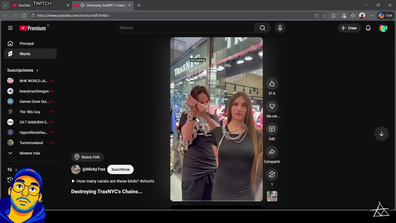Screen dimensions: 396x223
Task: Open 24-7 SAMURAI-S subscription
Action: (x=30, y=122)
